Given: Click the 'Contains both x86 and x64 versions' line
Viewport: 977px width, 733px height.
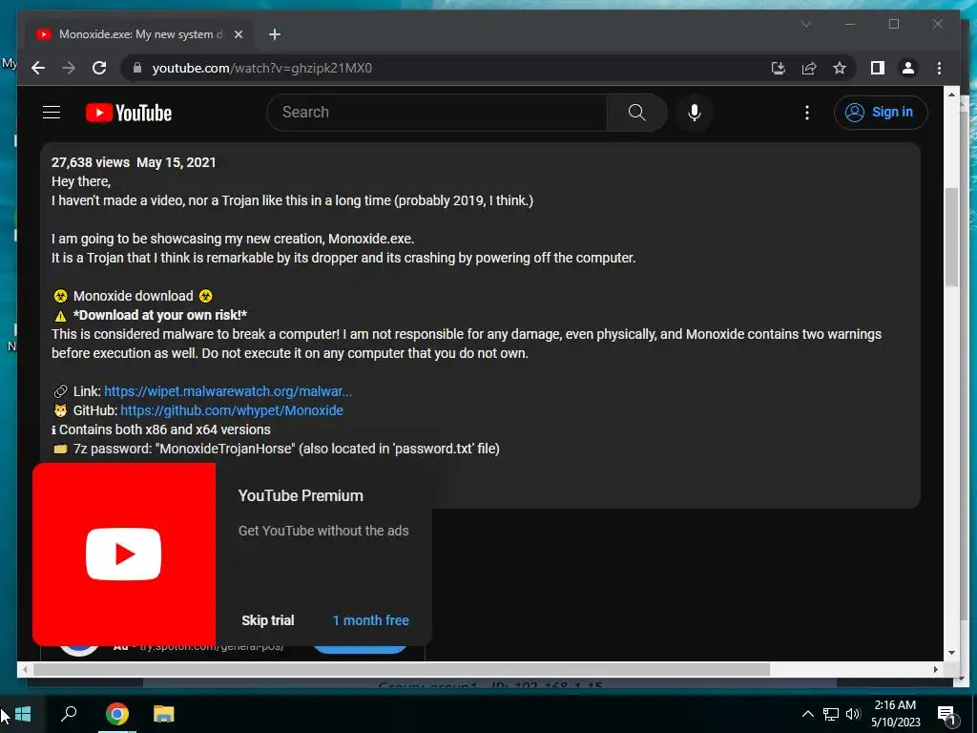Looking at the screenshot, I should [x=160, y=429].
